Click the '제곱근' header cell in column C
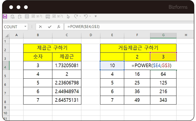Viewport: 196px width, 121px height. 67,57
